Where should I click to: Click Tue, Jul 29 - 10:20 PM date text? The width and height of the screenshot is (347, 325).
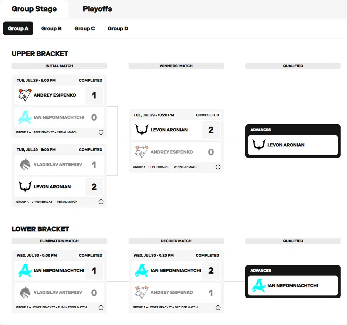[x=154, y=115]
